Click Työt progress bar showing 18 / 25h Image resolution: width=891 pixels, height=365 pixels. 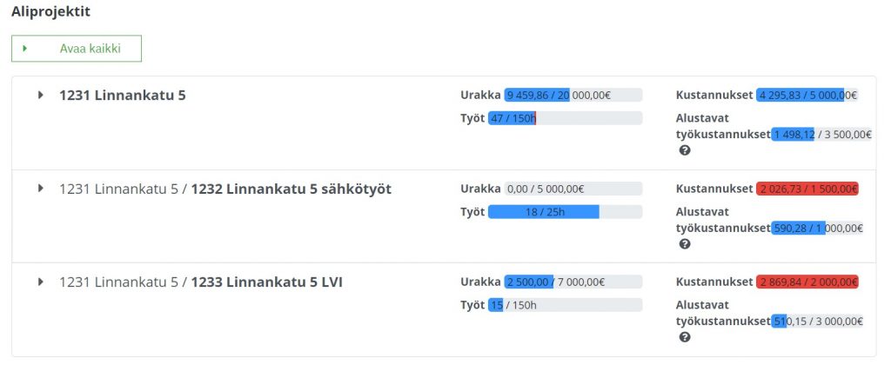(x=565, y=212)
